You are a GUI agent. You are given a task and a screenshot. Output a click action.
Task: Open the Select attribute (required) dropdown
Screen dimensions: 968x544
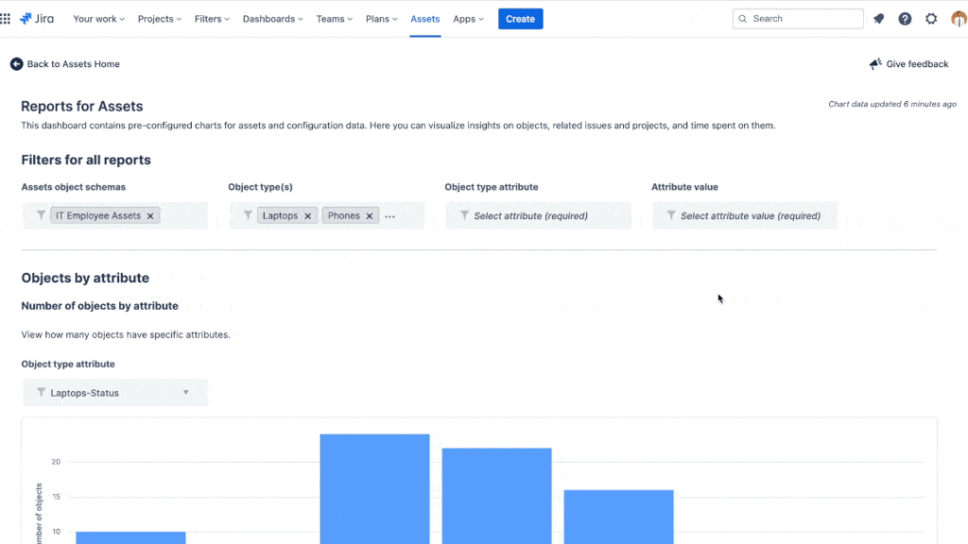[x=538, y=215]
